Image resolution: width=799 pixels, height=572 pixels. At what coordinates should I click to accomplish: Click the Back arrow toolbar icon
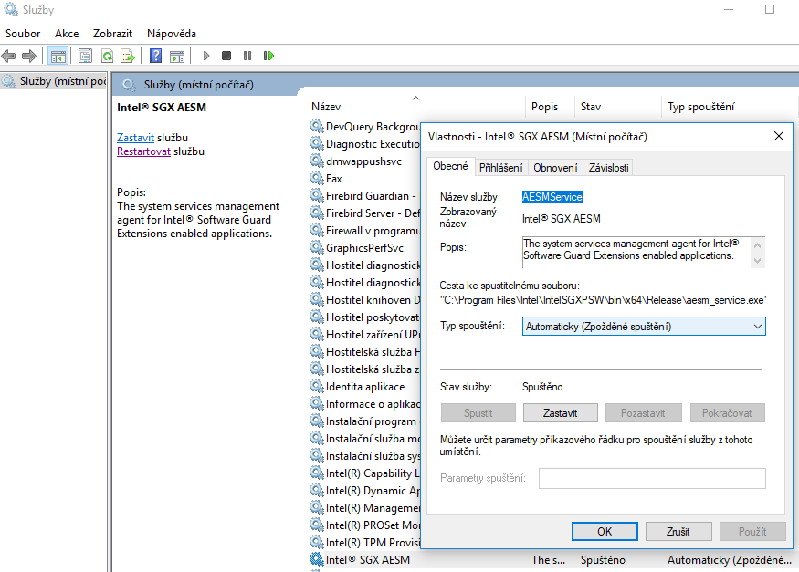[x=8, y=56]
